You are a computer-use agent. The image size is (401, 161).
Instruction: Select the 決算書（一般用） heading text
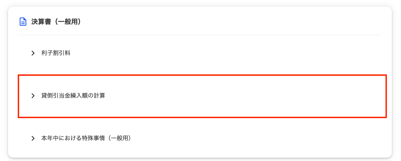[56, 22]
